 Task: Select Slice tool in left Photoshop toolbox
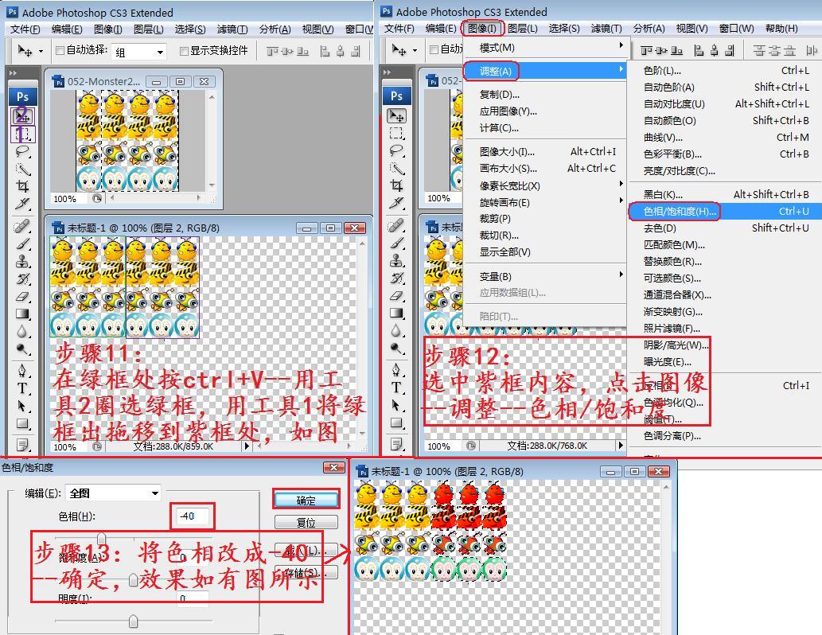22,204
